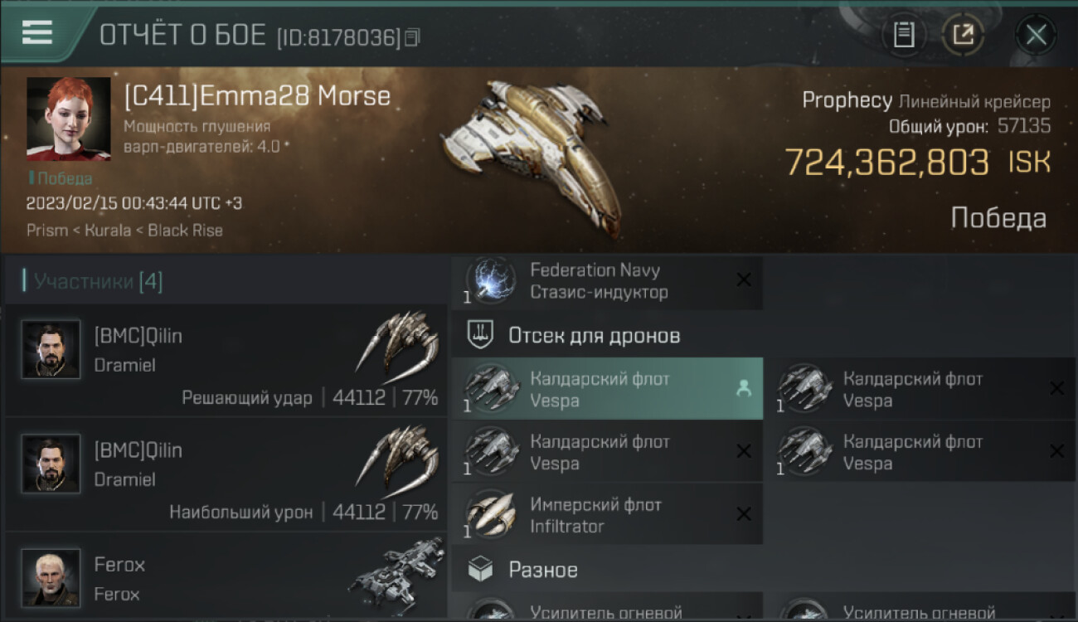Toggle X on top-right Caldari Fleet Vespa
This screenshot has width=1078, height=622.
pyautogui.click(x=1056, y=388)
